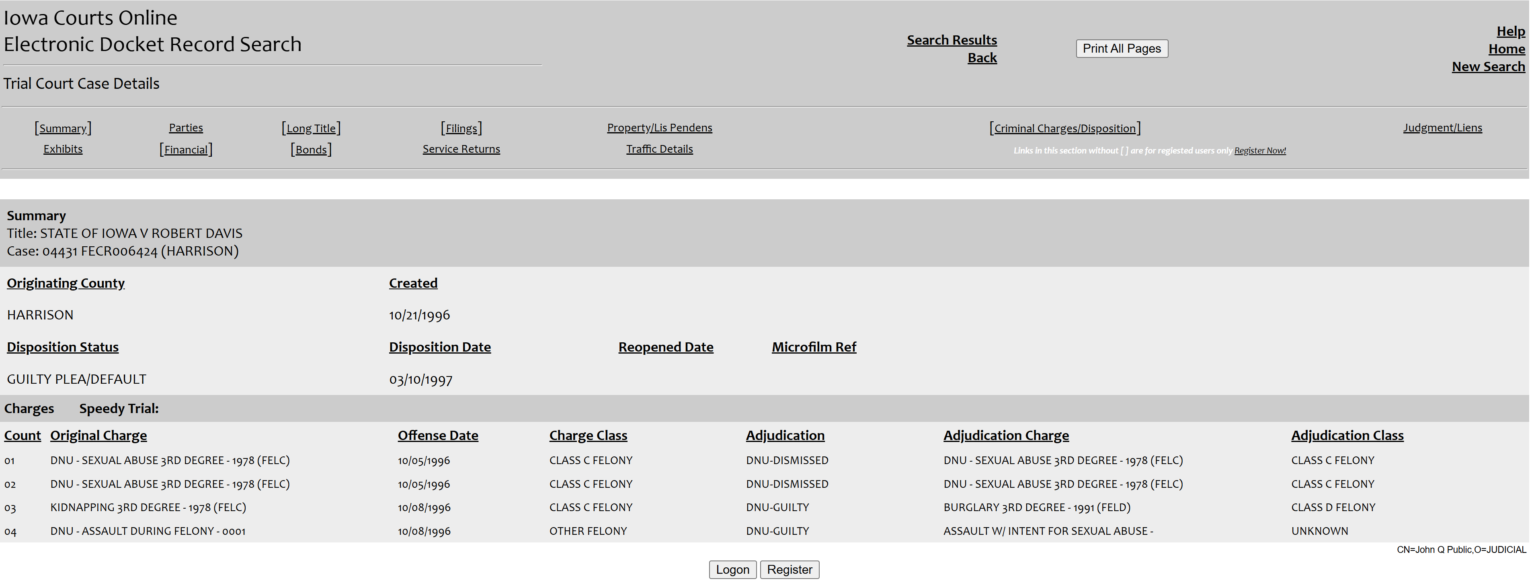Click the Adjudication Charge column header
The image size is (1534, 581).
click(x=1006, y=436)
